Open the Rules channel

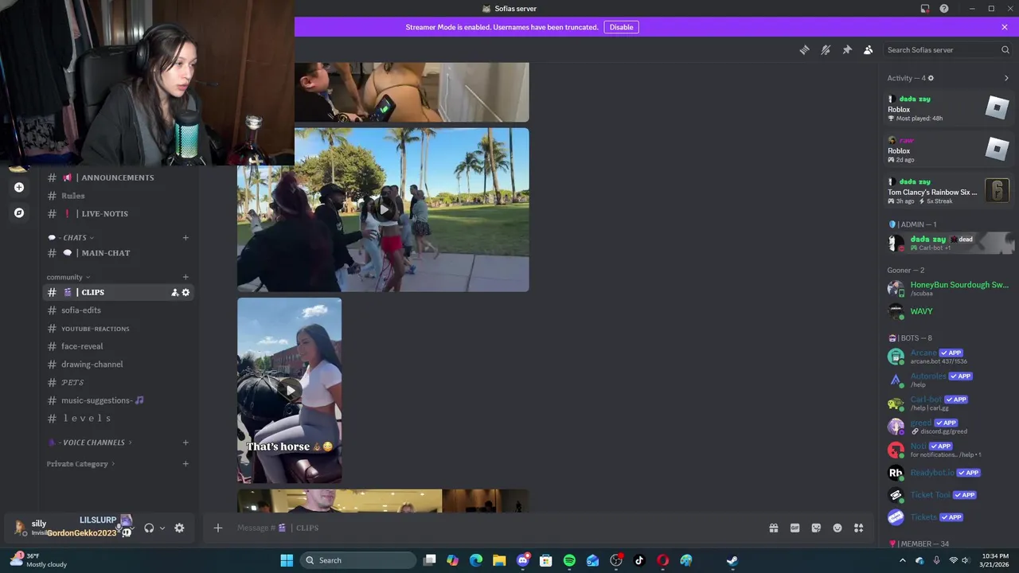point(118,196)
